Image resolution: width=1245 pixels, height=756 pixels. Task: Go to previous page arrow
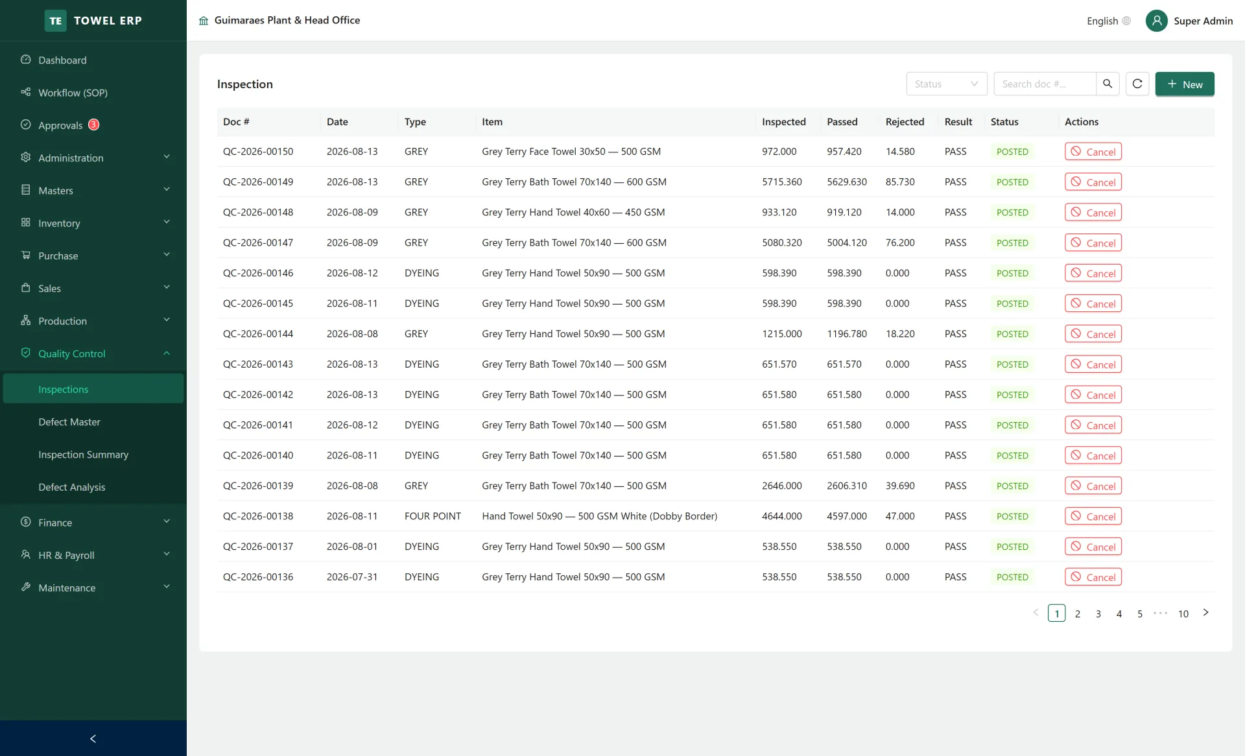coord(1036,613)
